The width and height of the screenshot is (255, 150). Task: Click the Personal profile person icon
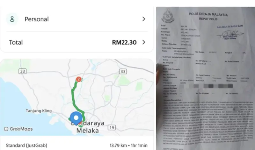click(12, 19)
